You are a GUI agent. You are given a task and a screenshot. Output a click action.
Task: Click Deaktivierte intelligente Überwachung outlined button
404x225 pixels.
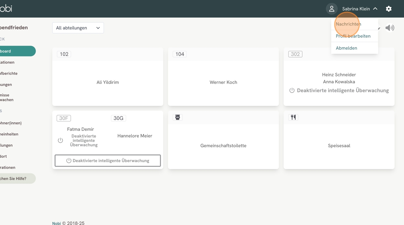tap(108, 161)
